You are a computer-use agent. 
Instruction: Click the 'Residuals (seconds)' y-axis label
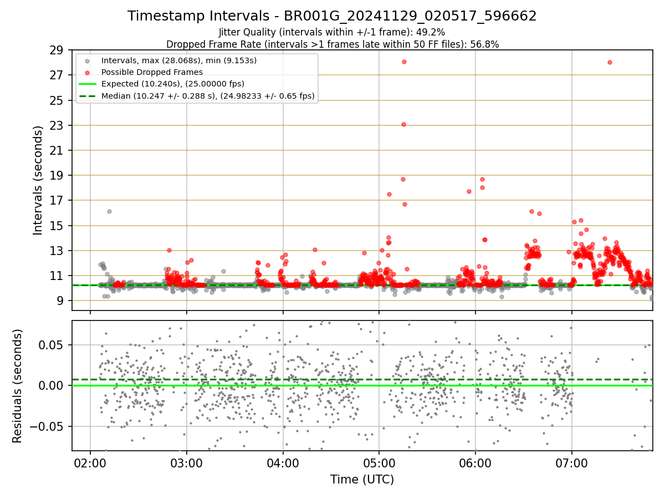point(17,386)
